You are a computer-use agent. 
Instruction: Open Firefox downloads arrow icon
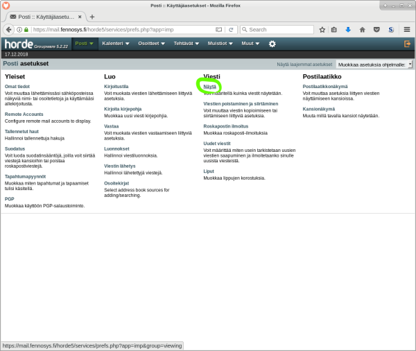pos(348,30)
